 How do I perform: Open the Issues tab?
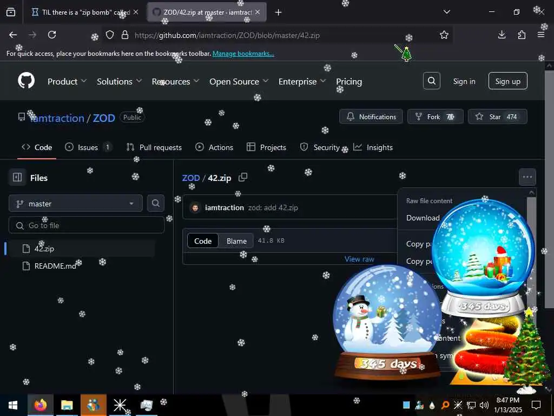[x=88, y=147]
